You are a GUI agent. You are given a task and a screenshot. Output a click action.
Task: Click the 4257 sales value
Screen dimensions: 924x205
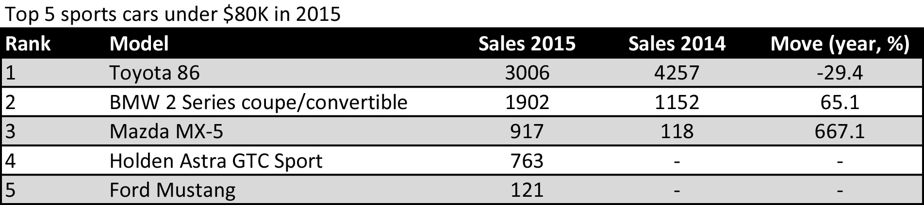677,73
